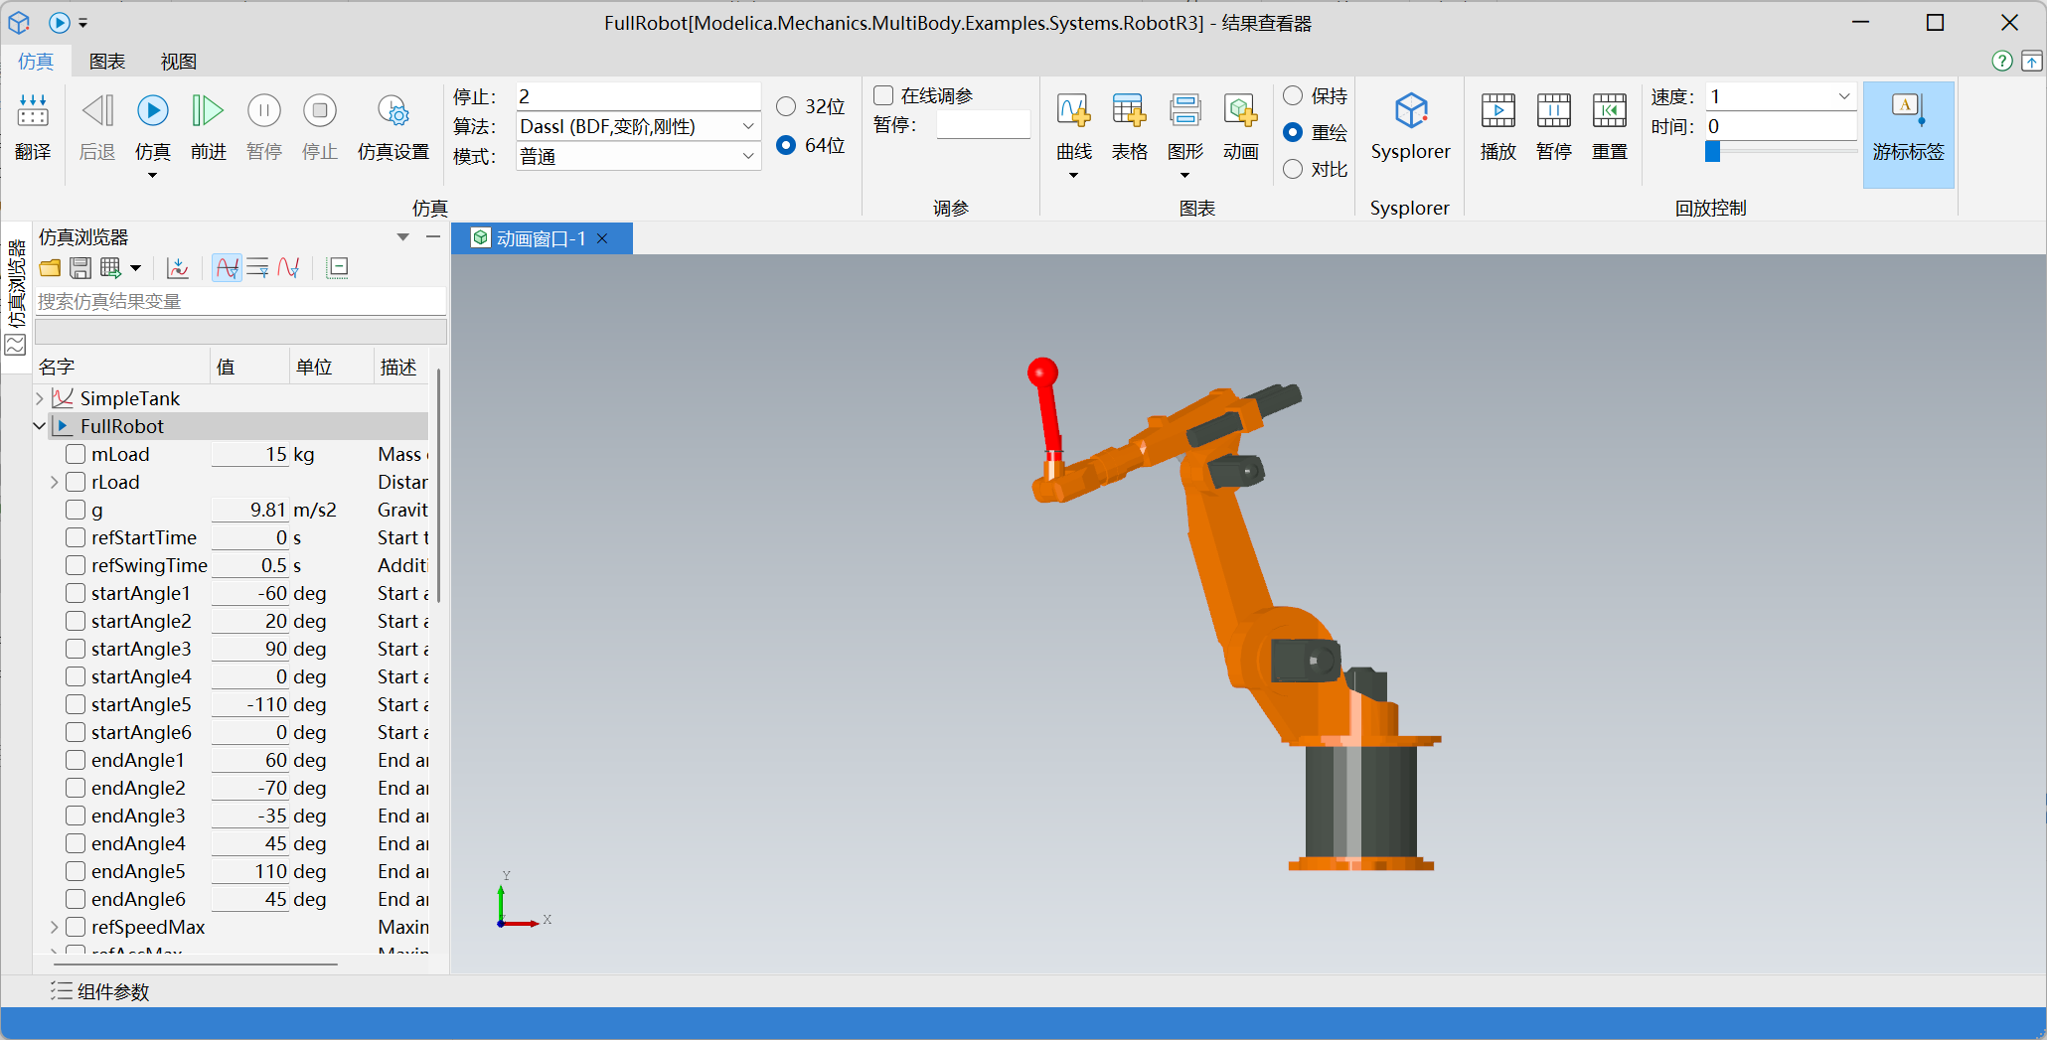Open the 算法 algorithm dropdown
2047x1040 pixels.
pyautogui.click(x=747, y=126)
